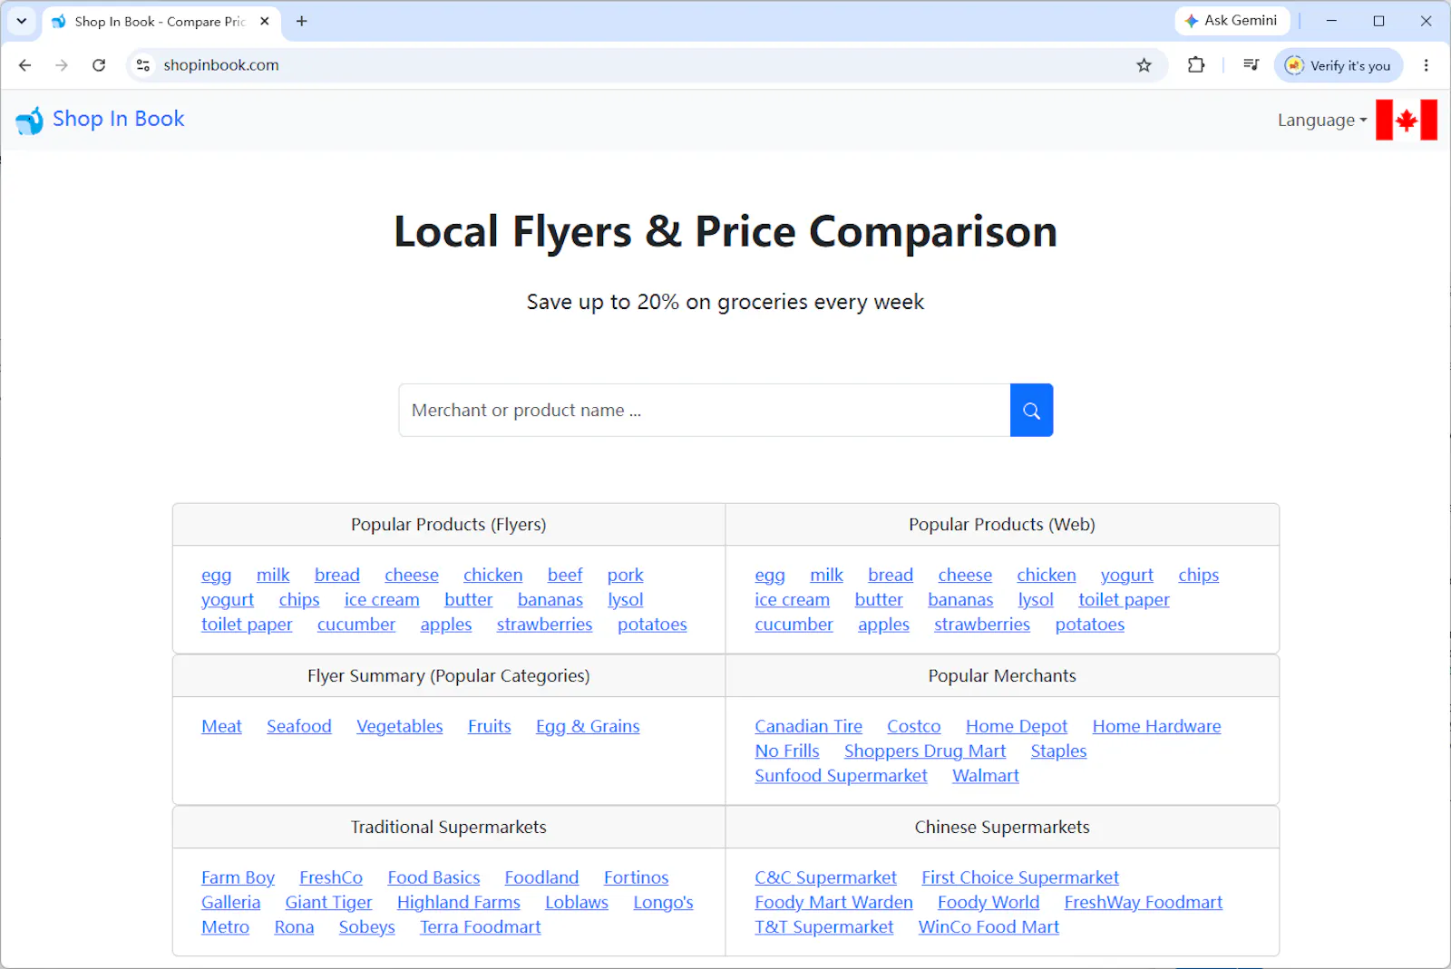The image size is (1451, 969).
Task: Open the Meat category link
Action: [221, 726]
